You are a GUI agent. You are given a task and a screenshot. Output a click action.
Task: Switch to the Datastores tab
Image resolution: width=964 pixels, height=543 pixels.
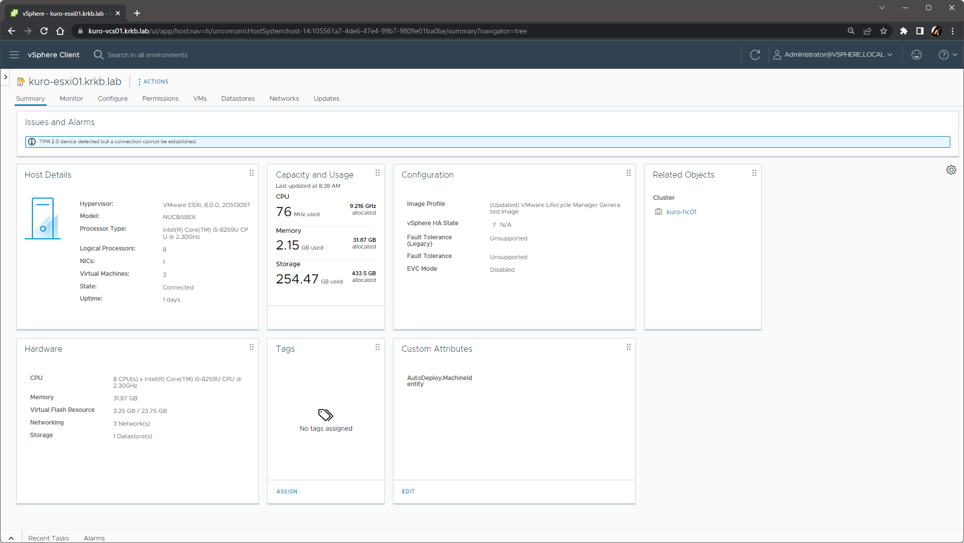(238, 99)
